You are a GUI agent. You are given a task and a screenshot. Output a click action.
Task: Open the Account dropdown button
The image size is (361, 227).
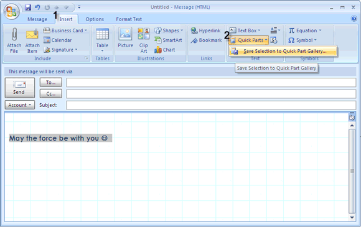[20, 105]
